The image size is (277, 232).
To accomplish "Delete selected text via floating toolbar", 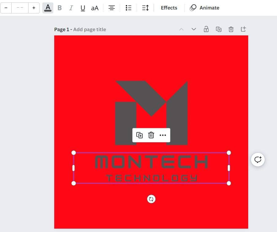I will coord(151,135).
